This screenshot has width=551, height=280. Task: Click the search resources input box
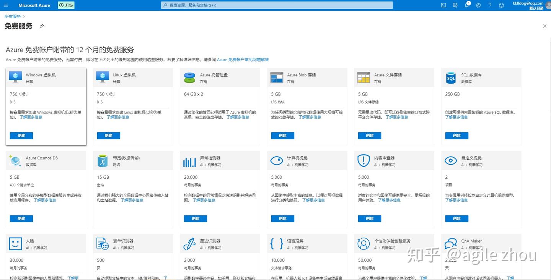click(277, 5)
